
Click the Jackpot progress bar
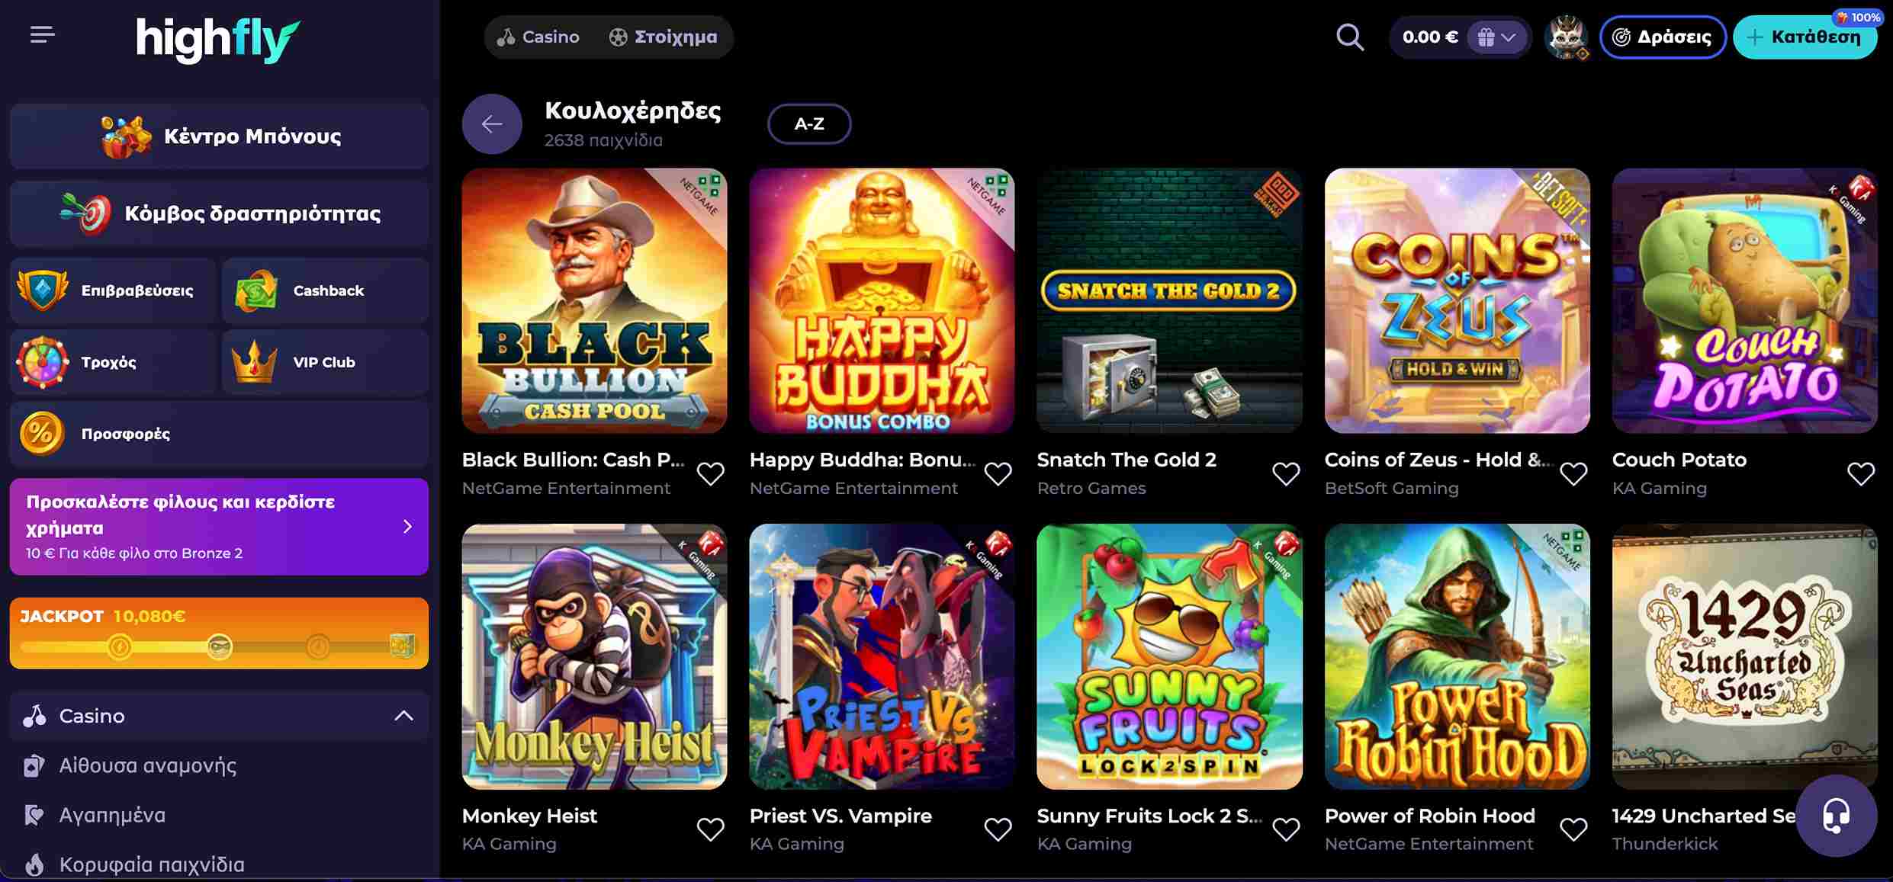pos(219,646)
